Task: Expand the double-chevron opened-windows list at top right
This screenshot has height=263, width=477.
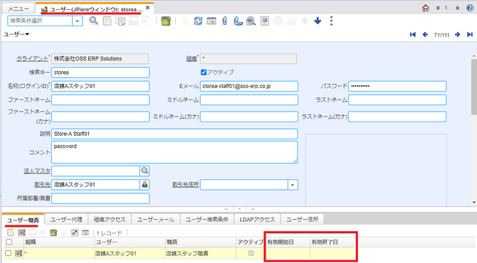Action: point(438,8)
